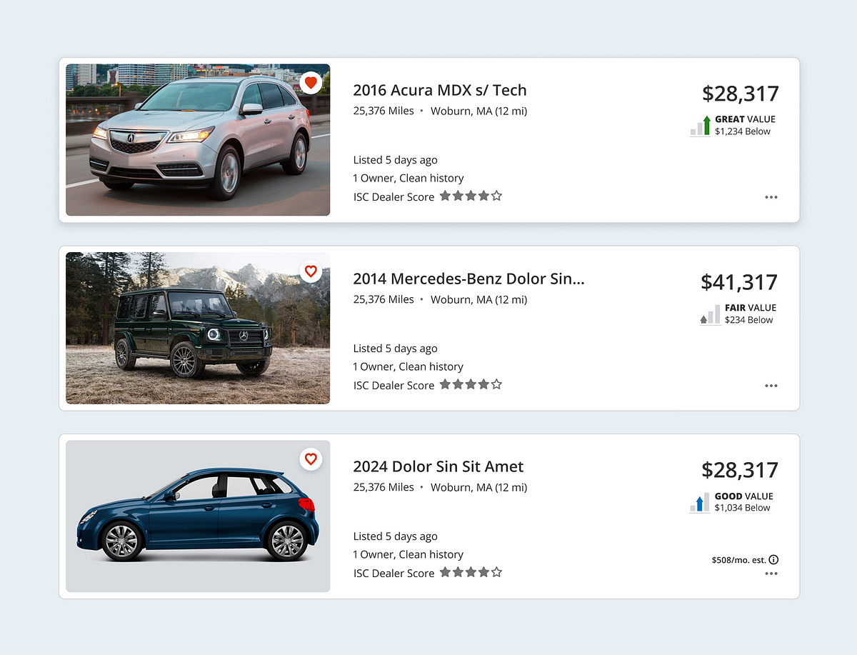The height and width of the screenshot is (655, 857).
Task: Open the 2014 Mercedes-Benz Dolor Sin title
Action: [468, 279]
